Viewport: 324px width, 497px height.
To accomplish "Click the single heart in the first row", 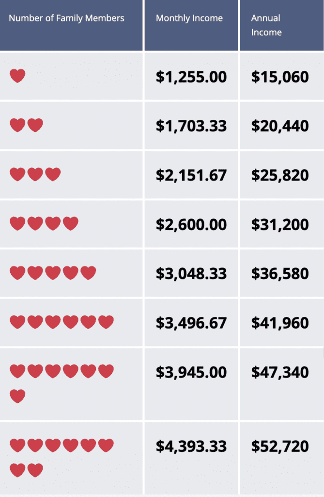I will [x=17, y=76].
